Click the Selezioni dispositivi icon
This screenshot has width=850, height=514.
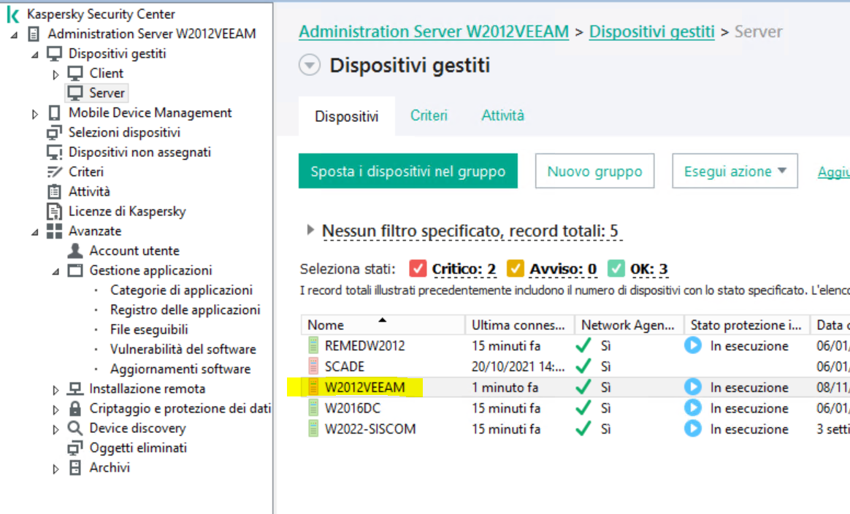pos(54,132)
